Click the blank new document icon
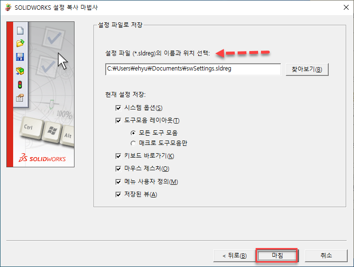The height and width of the screenshot is (267, 354). pyautogui.click(x=20, y=31)
